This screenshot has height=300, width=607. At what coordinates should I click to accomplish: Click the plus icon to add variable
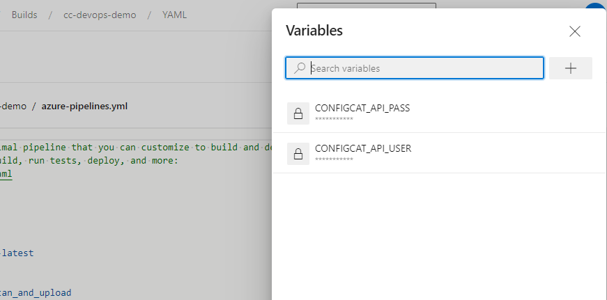(x=571, y=68)
